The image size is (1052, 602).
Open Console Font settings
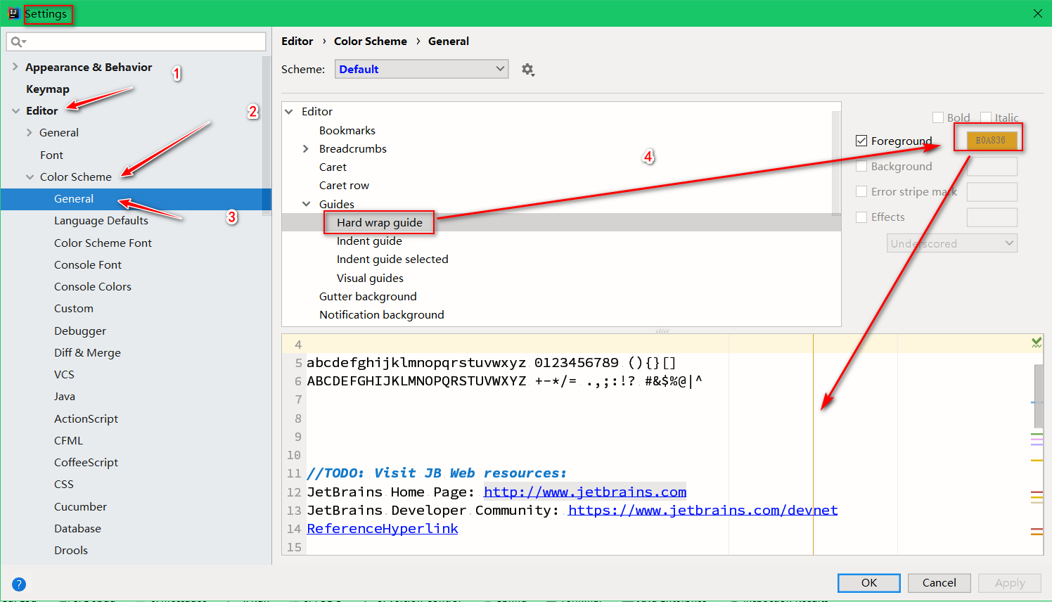(x=88, y=264)
